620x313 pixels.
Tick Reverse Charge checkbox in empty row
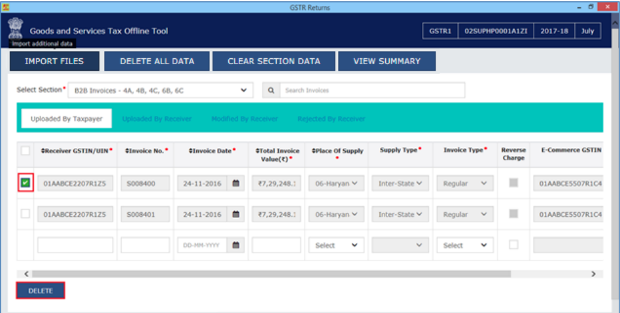pyautogui.click(x=513, y=244)
